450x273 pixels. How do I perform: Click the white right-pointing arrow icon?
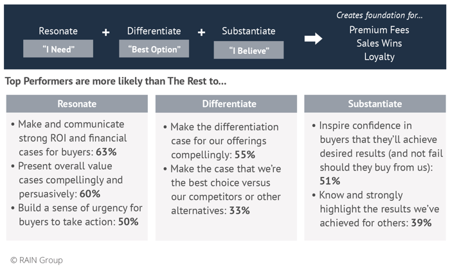tap(313, 39)
